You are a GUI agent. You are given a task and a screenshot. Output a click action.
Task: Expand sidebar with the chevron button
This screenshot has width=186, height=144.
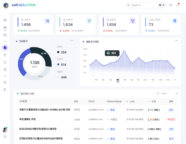[x=5, y=137]
